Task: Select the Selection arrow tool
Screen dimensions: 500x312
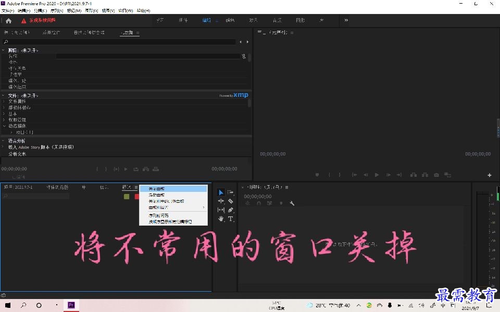Action: [221, 192]
